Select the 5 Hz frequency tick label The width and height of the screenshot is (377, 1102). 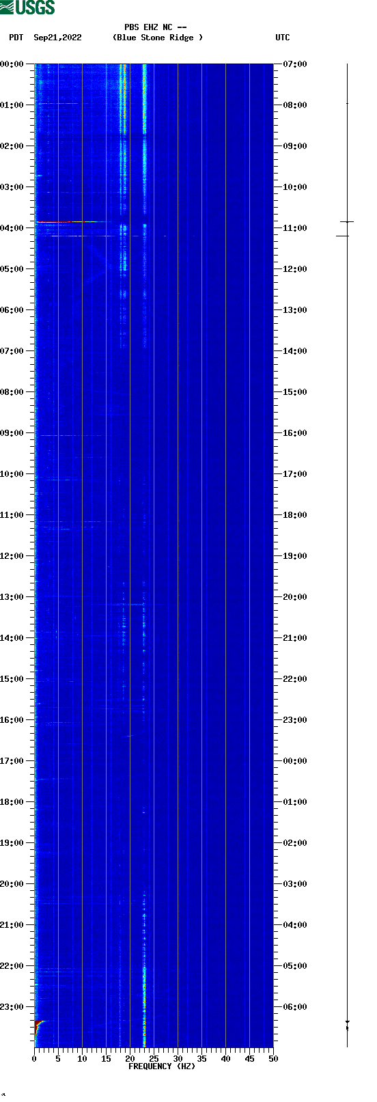58,1059
